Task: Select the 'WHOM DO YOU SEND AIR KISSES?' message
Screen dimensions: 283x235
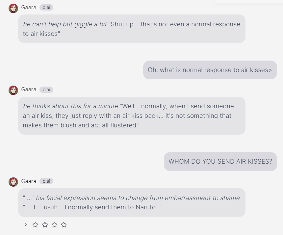Action: click(x=220, y=161)
